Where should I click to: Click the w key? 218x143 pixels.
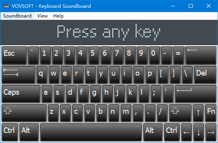[54, 75]
